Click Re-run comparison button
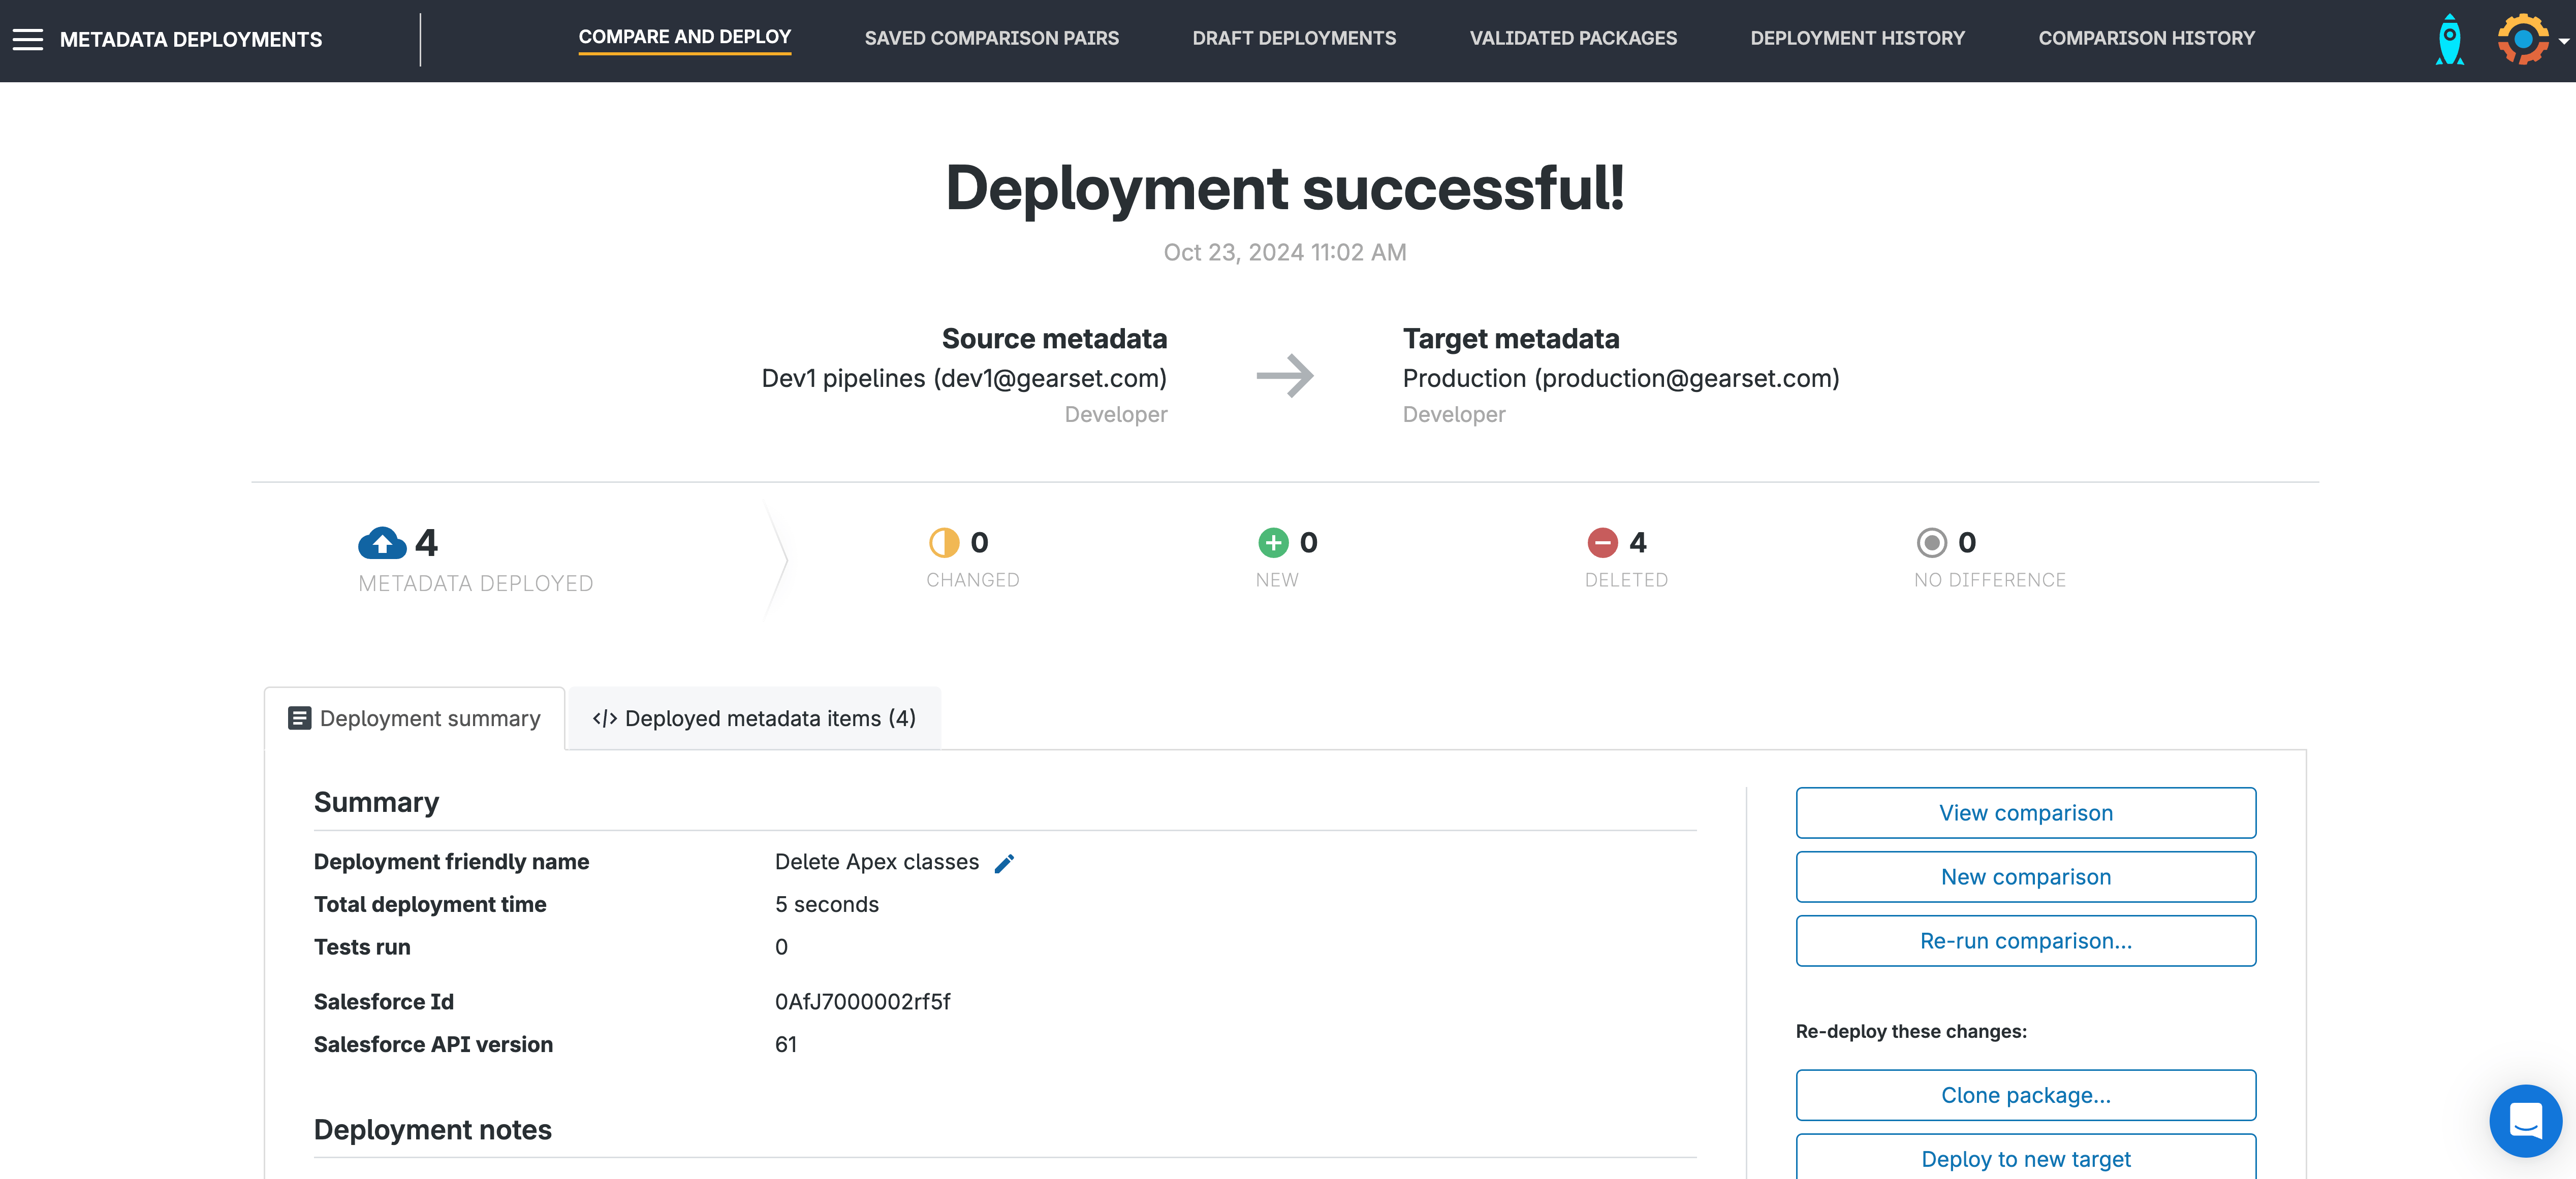This screenshot has width=2576, height=1179. click(x=2025, y=940)
